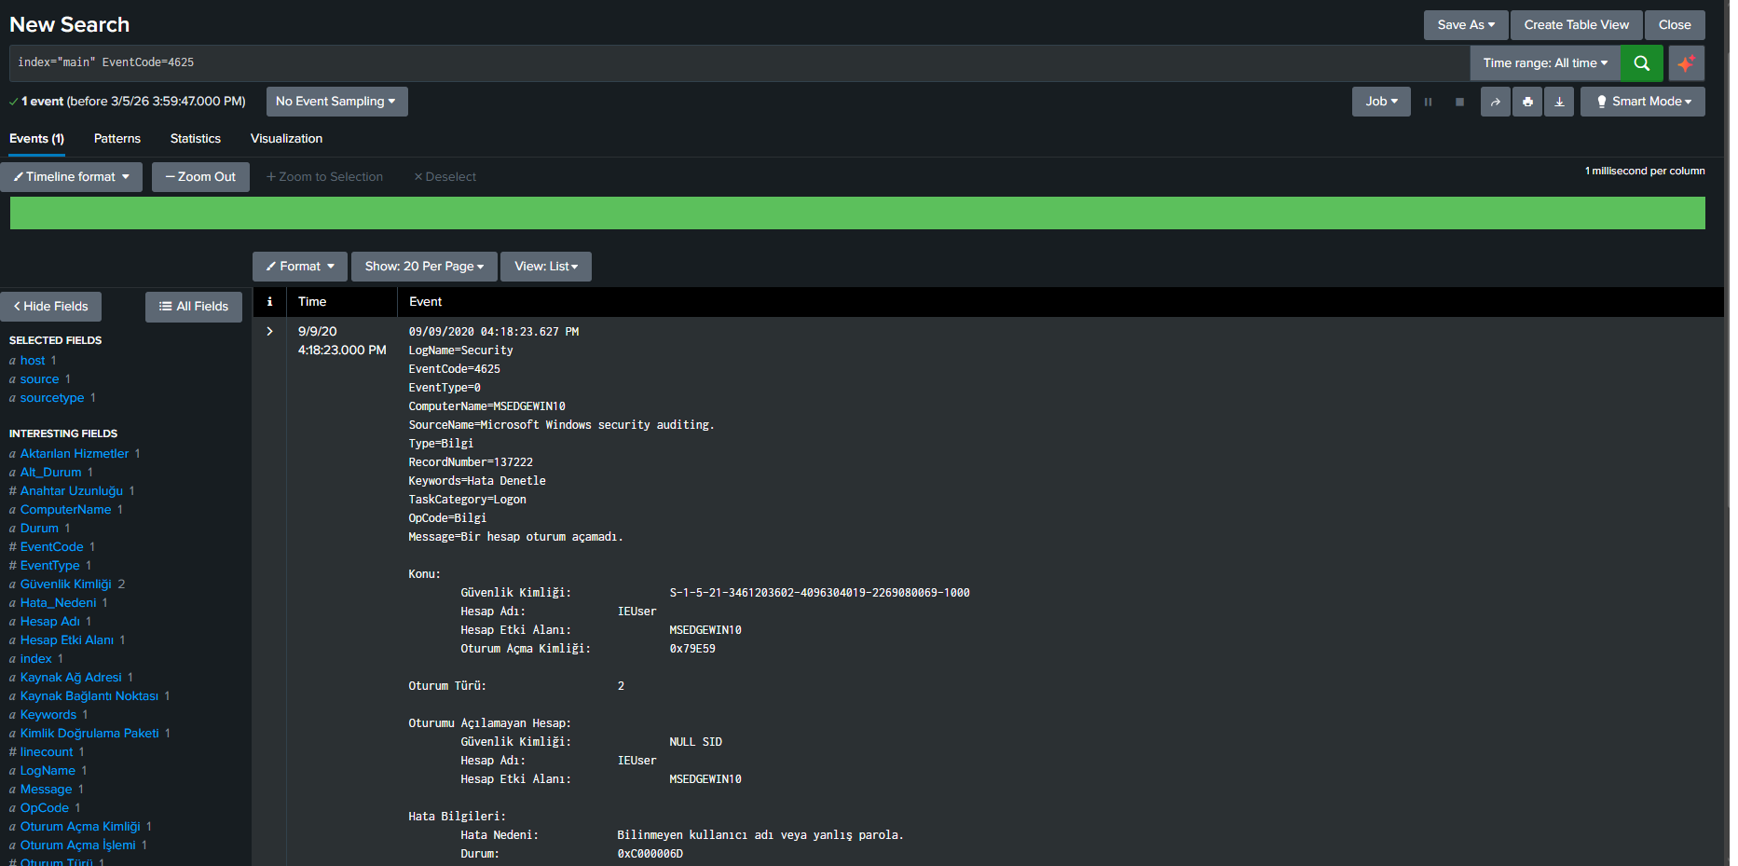1738x866 pixels.
Task: Print the search results
Action: (x=1527, y=102)
